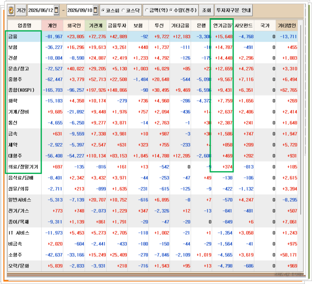Select the 건설 sector row

152,58
